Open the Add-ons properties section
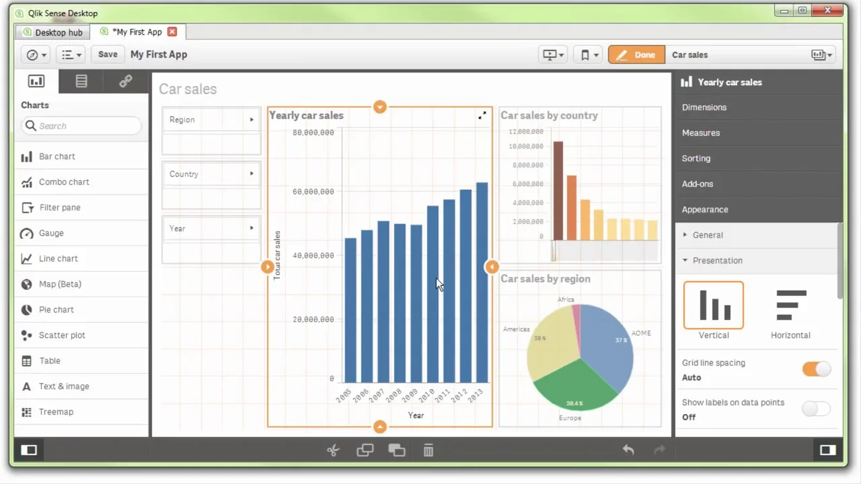 click(x=758, y=184)
